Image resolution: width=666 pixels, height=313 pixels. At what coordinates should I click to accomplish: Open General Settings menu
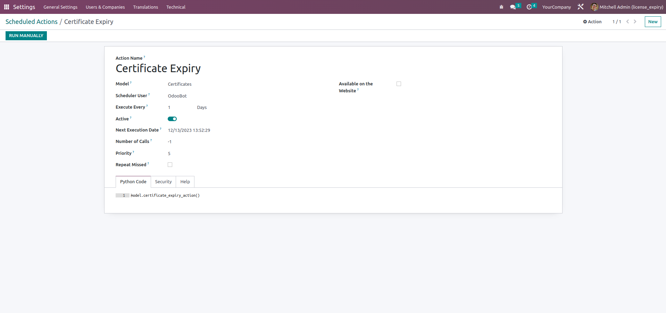click(x=60, y=7)
